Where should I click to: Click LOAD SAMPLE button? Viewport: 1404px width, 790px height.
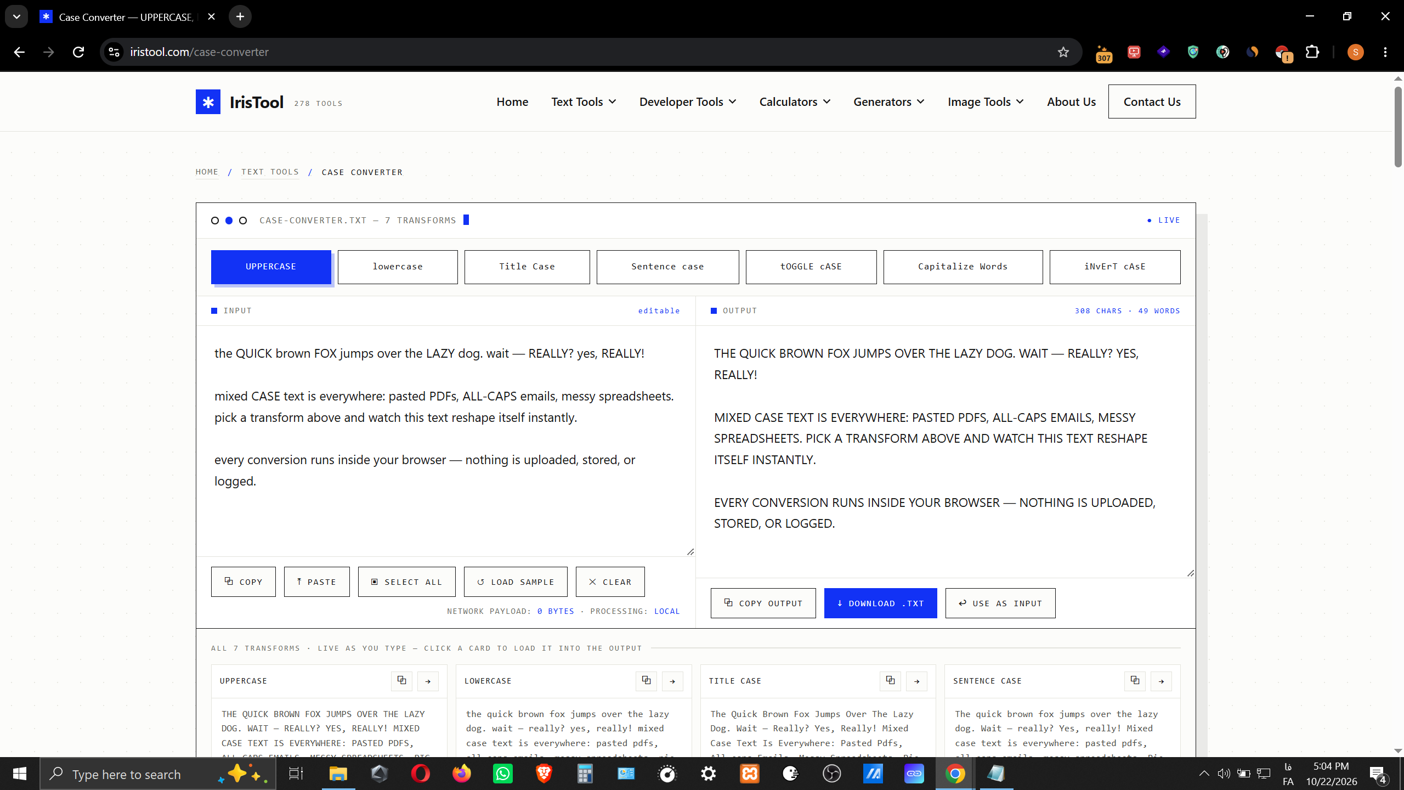[x=516, y=582]
